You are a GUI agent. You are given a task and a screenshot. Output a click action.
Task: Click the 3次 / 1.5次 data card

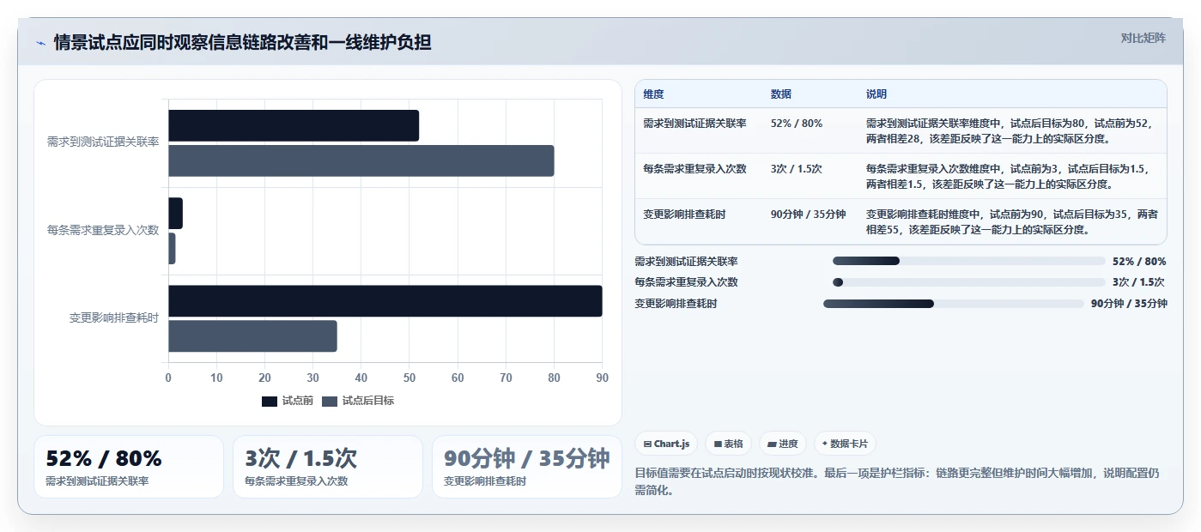tap(328, 467)
